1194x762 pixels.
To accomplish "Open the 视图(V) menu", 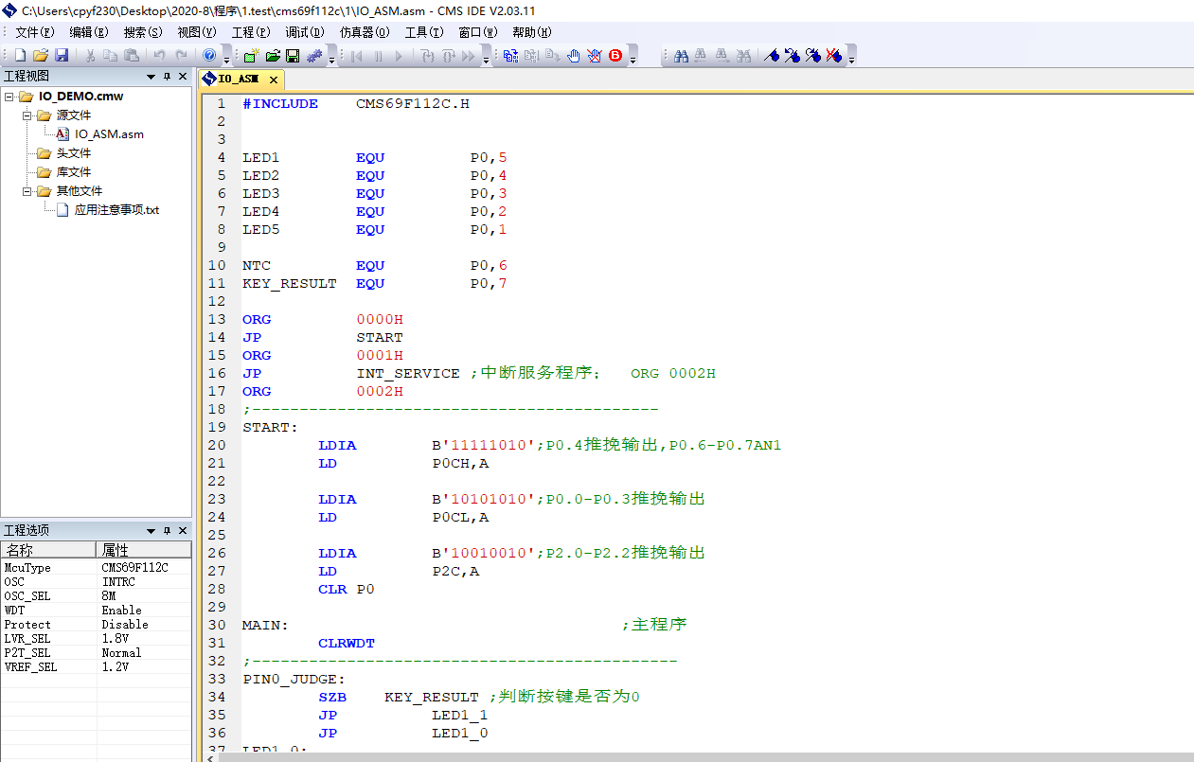I will coord(197,32).
